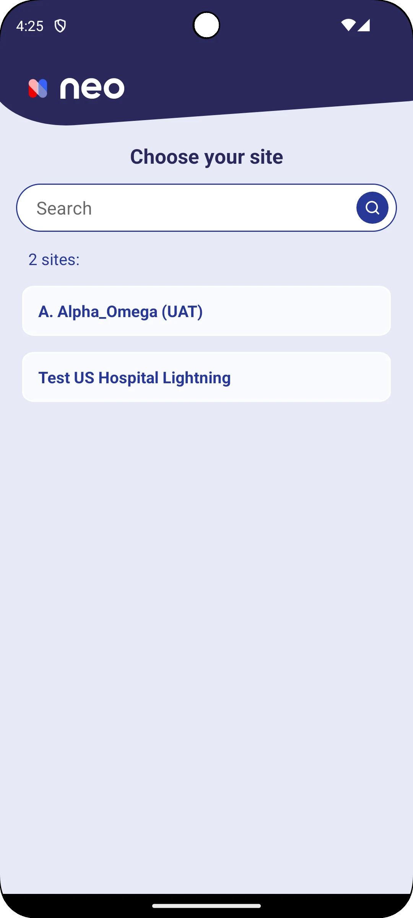This screenshot has width=413, height=918.
Task: Tap the 4:25 clock in status bar
Action: (x=30, y=26)
